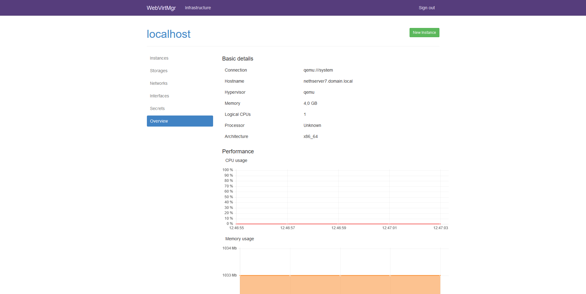
Task: Go to Infrastructure in the top navbar
Action: click(198, 8)
